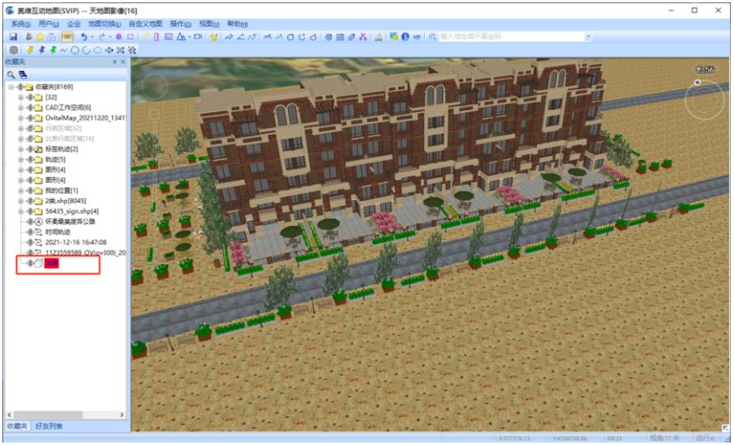The height and width of the screenshot is (445, 734).
Task: Select the green pushpin marker tool
Action: pyautogui.click(x=53, y=49)
